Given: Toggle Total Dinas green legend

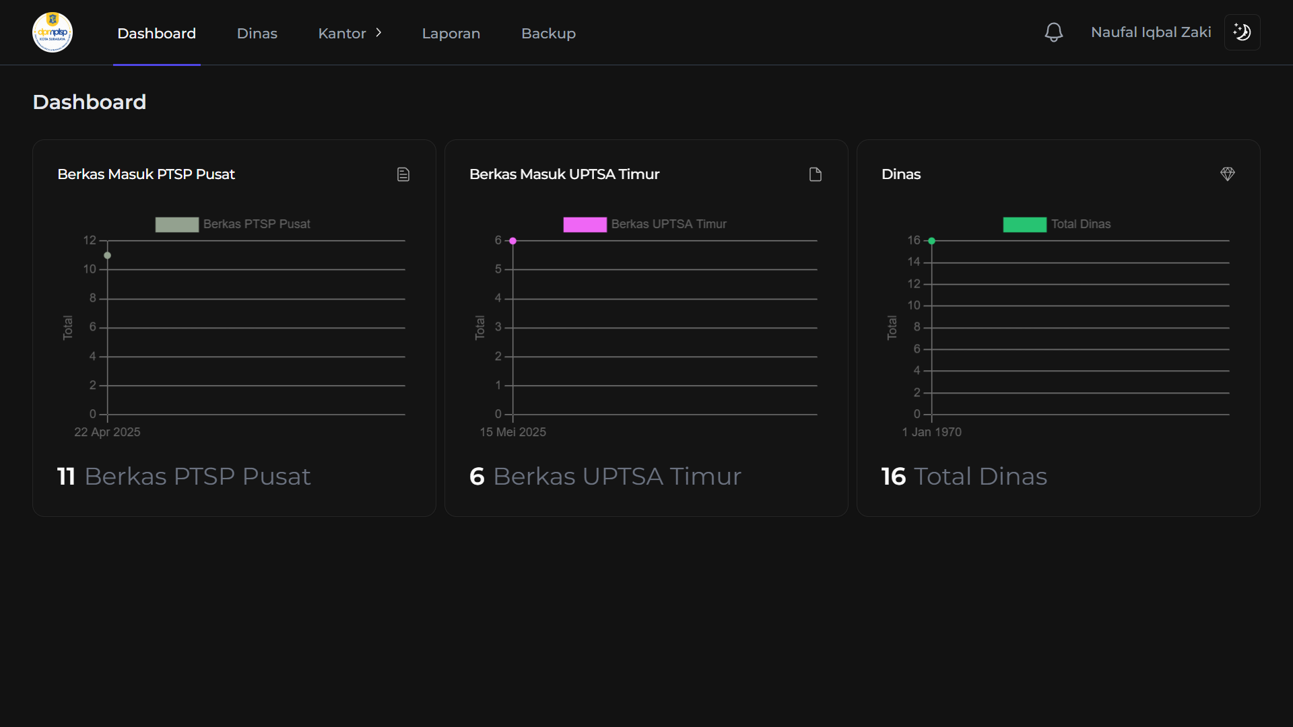Looking at the screenshot, I should [1024, 224].
